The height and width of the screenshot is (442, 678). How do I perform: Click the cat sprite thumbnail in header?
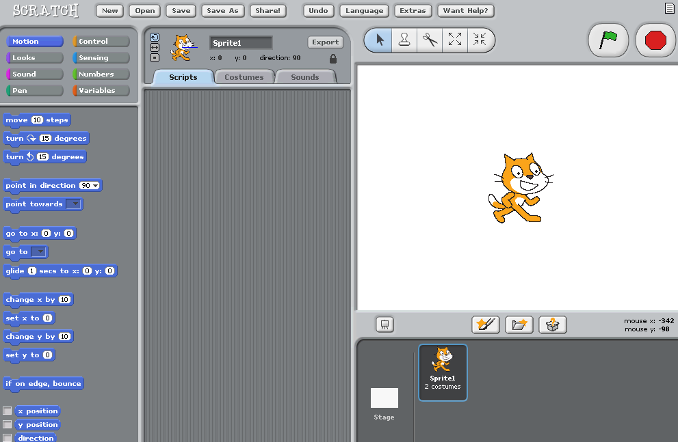pos(183,48)
